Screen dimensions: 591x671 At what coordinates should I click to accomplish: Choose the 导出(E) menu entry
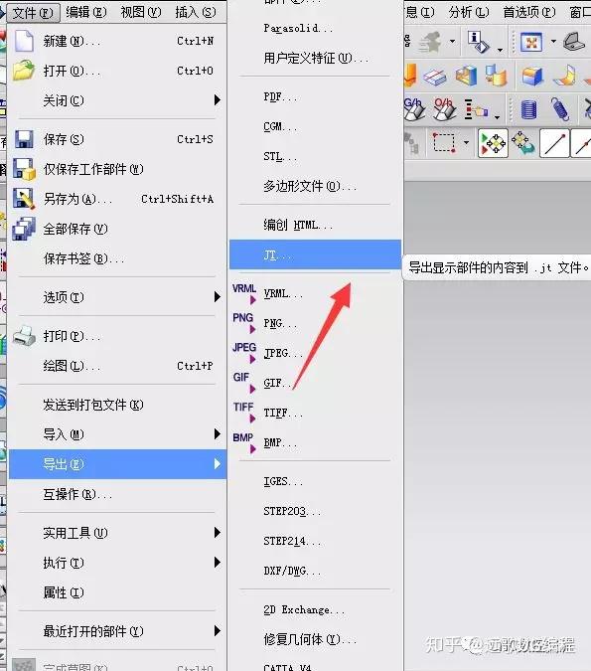click(x=117, y=464)
